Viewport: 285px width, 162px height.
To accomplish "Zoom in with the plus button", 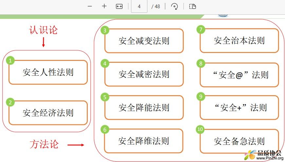I will pyautogui.click(x=104, y=6).
